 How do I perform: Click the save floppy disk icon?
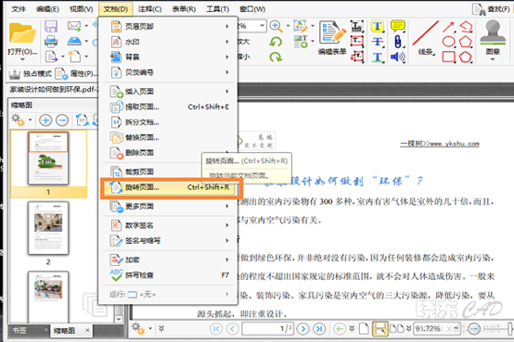coord(51,26)
